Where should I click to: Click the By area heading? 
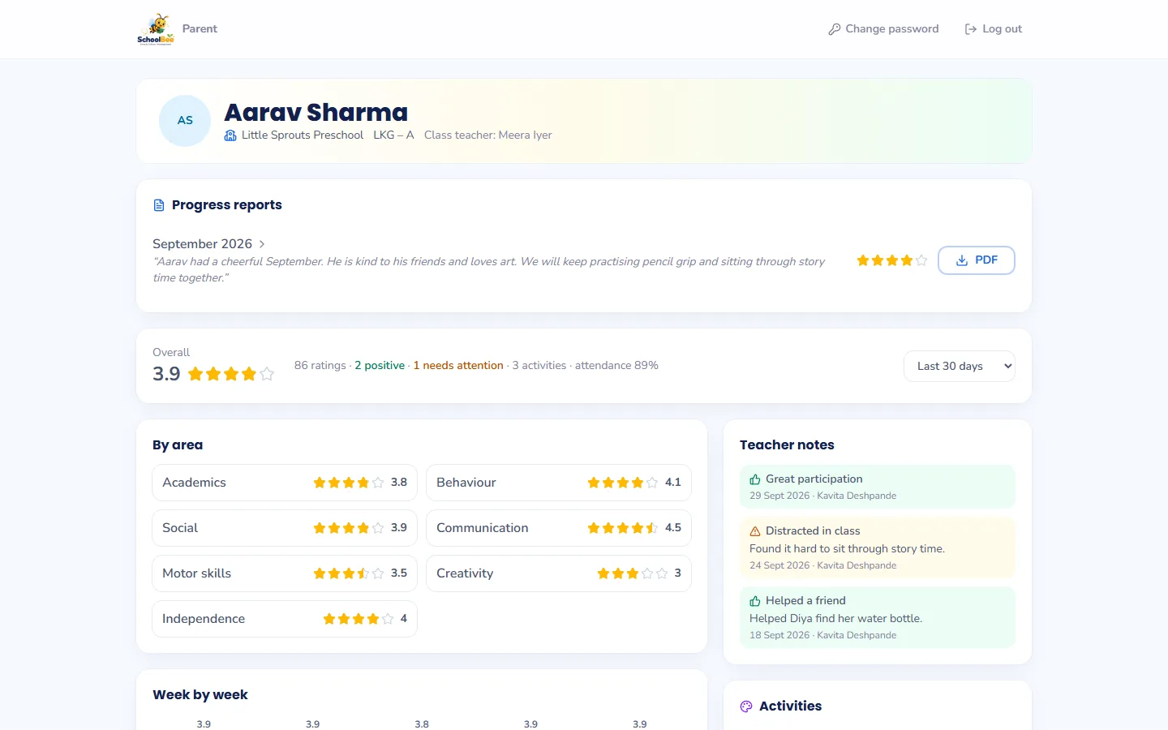click(178, 445)
